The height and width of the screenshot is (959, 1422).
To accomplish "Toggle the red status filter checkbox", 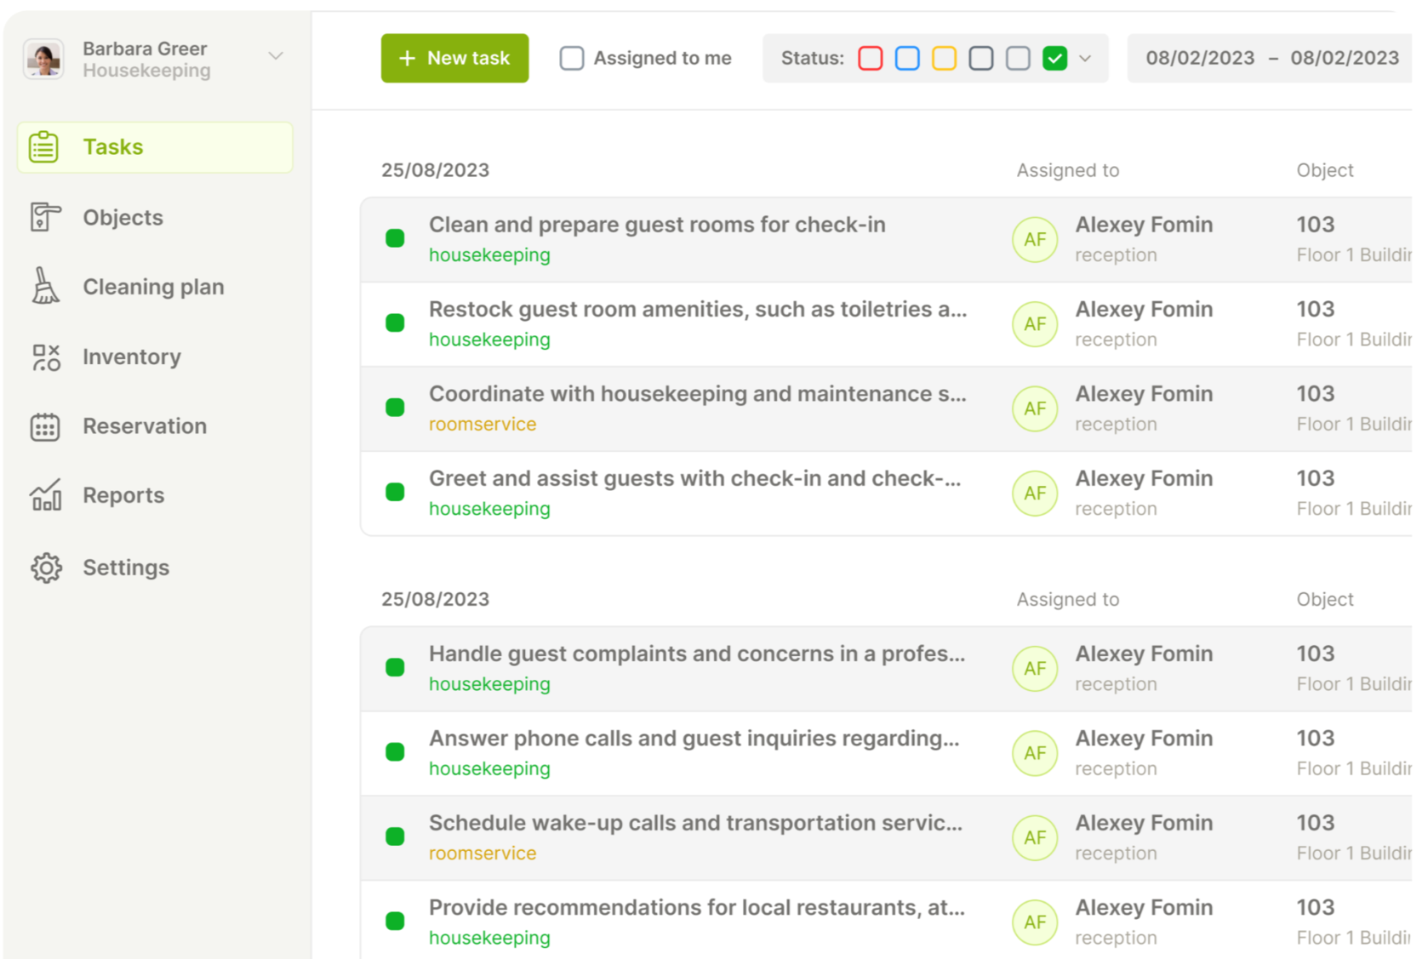I will [870, 58].
